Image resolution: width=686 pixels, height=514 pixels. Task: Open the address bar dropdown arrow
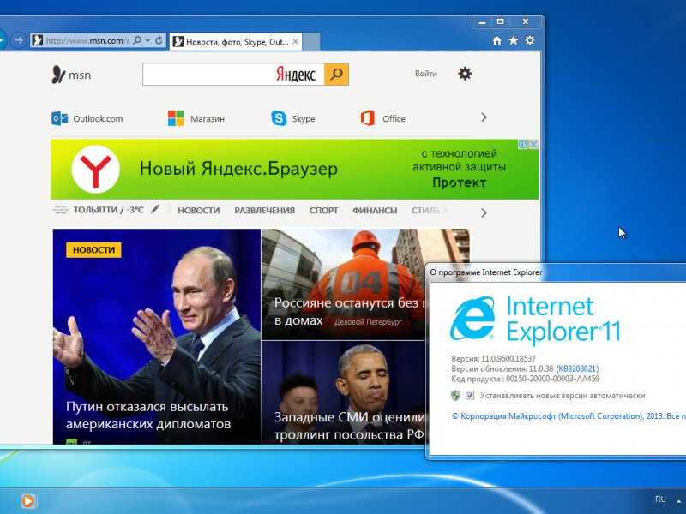147,40
